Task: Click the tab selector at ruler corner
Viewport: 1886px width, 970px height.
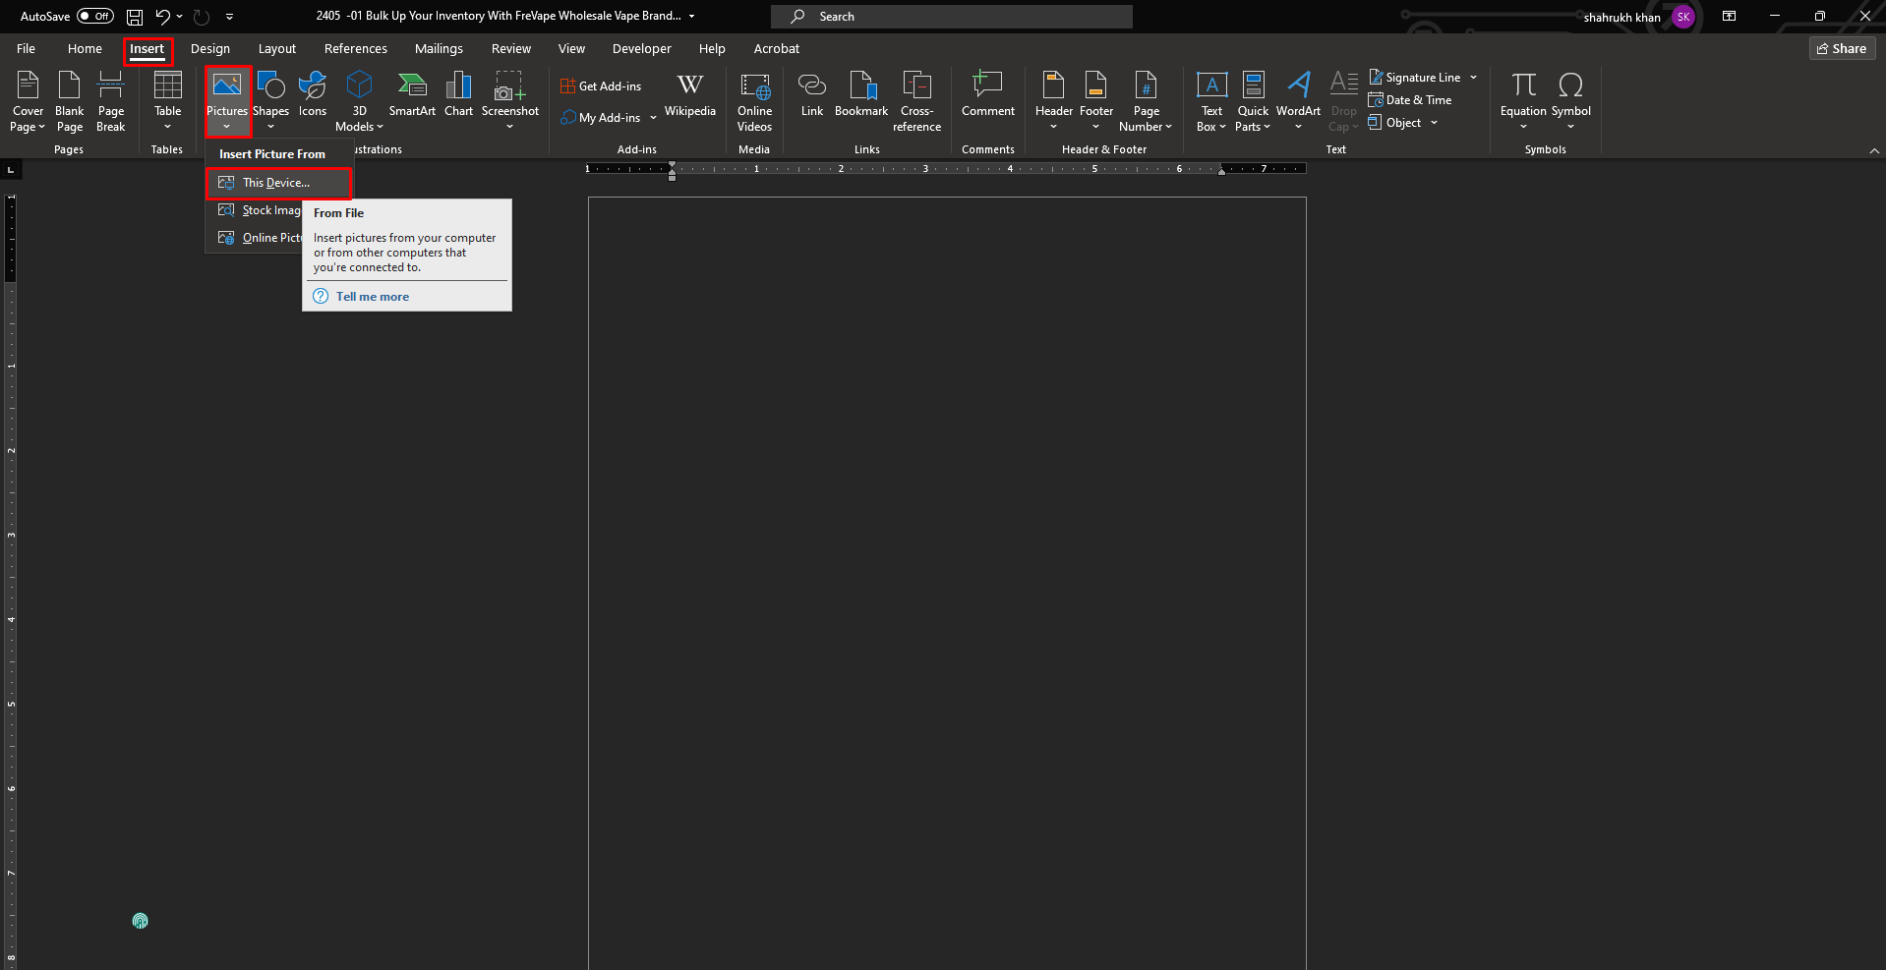Action: click(x=11, y=170)
